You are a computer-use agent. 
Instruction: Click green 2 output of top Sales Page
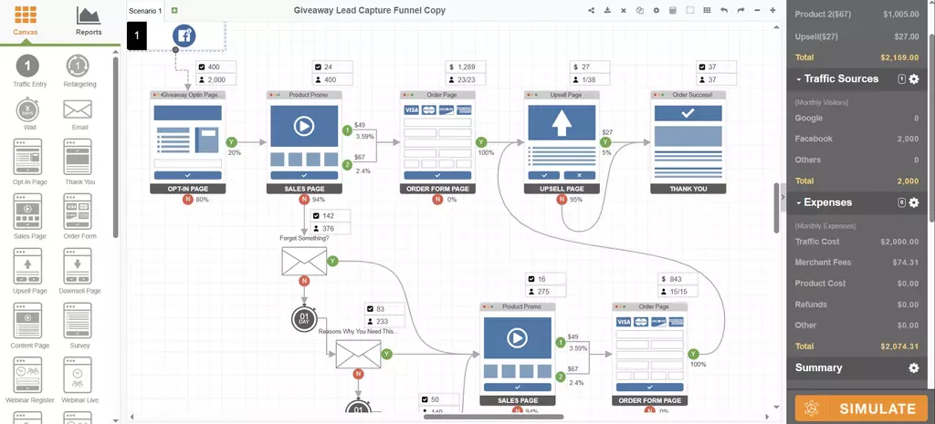tap(348, 164)
